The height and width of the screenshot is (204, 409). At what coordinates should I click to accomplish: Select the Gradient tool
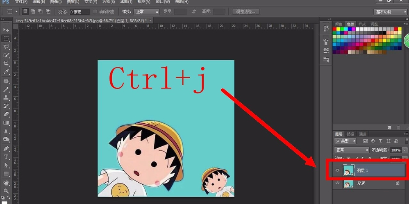click(6, 122)
